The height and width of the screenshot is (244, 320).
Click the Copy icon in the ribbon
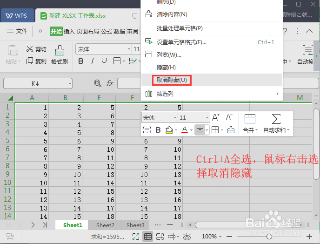point(30,61)
